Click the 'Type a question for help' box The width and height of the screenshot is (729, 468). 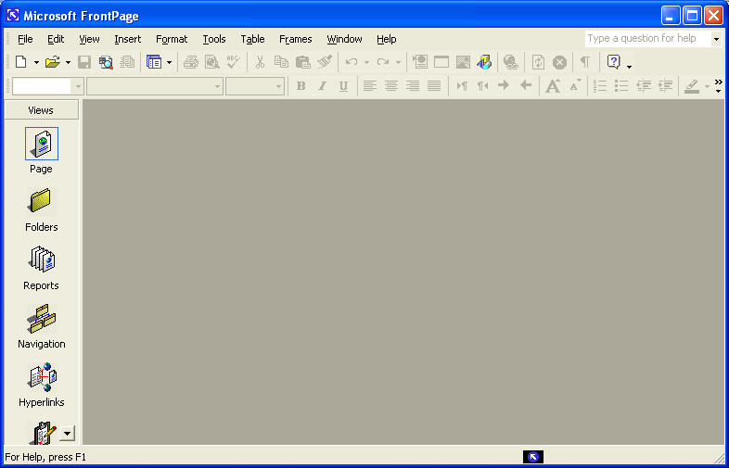[646, 39]
